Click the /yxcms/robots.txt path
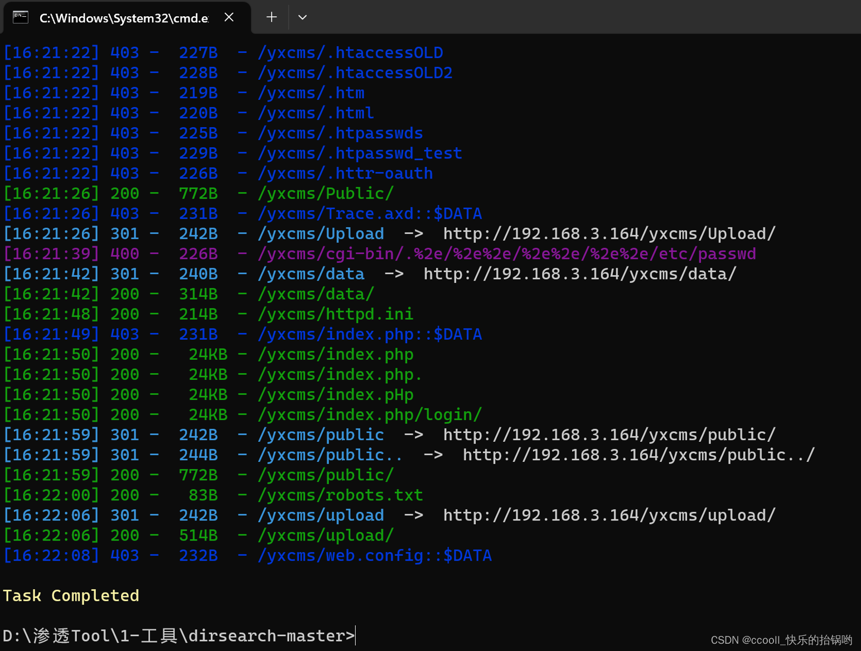 click(x=340, y=495)
